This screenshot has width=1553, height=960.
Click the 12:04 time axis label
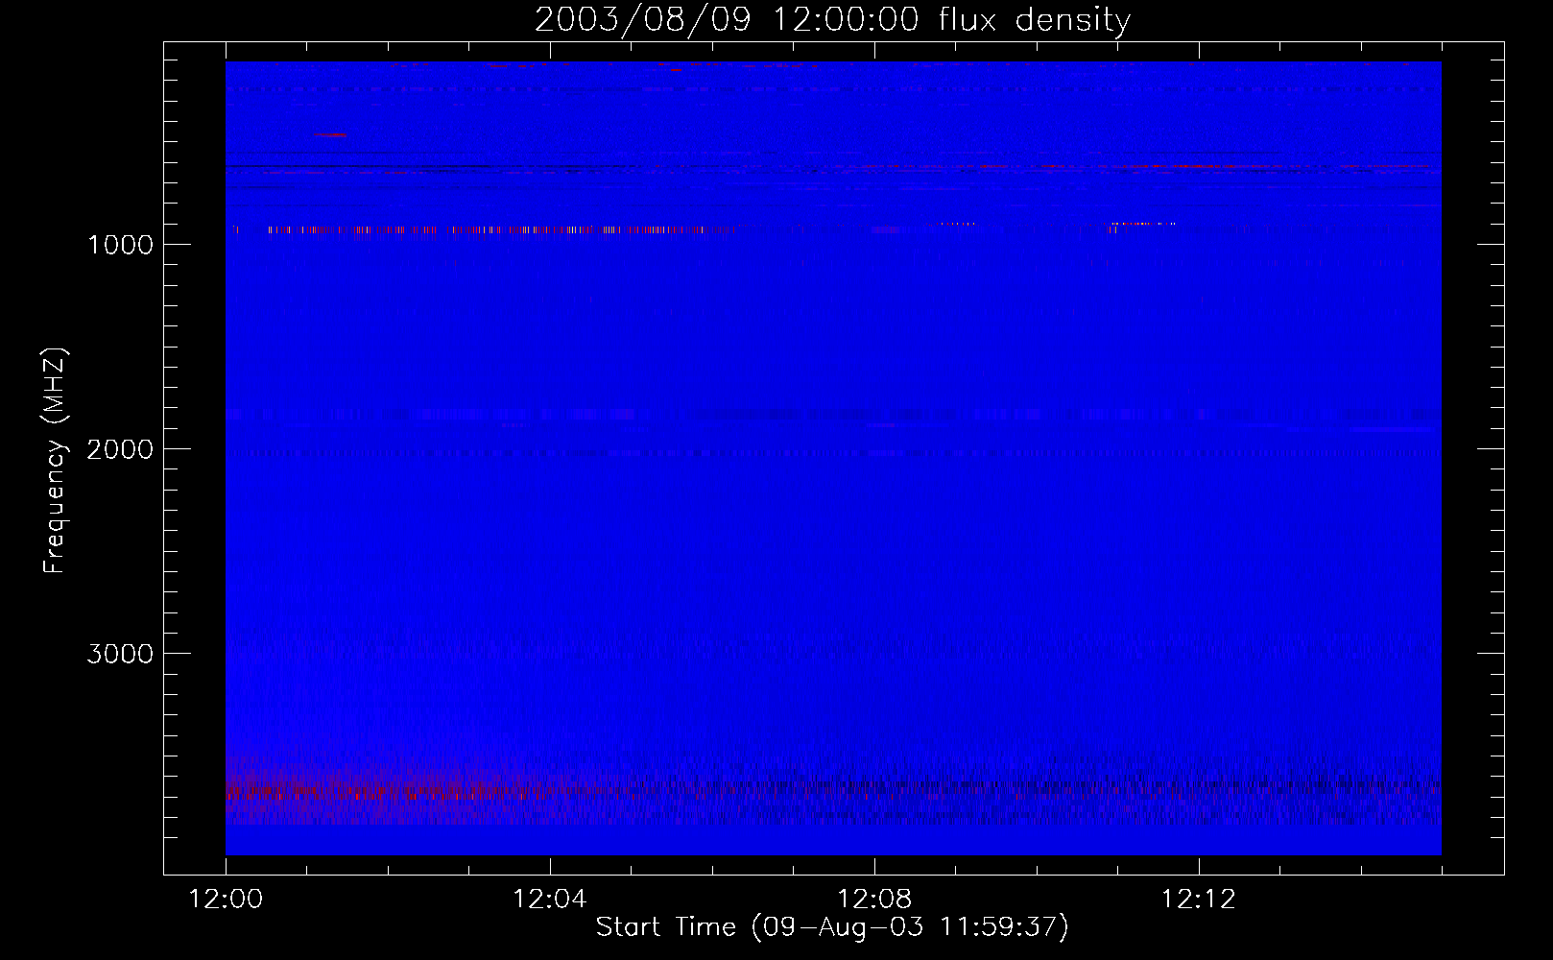pyautogui.click(x=550, y=900)
